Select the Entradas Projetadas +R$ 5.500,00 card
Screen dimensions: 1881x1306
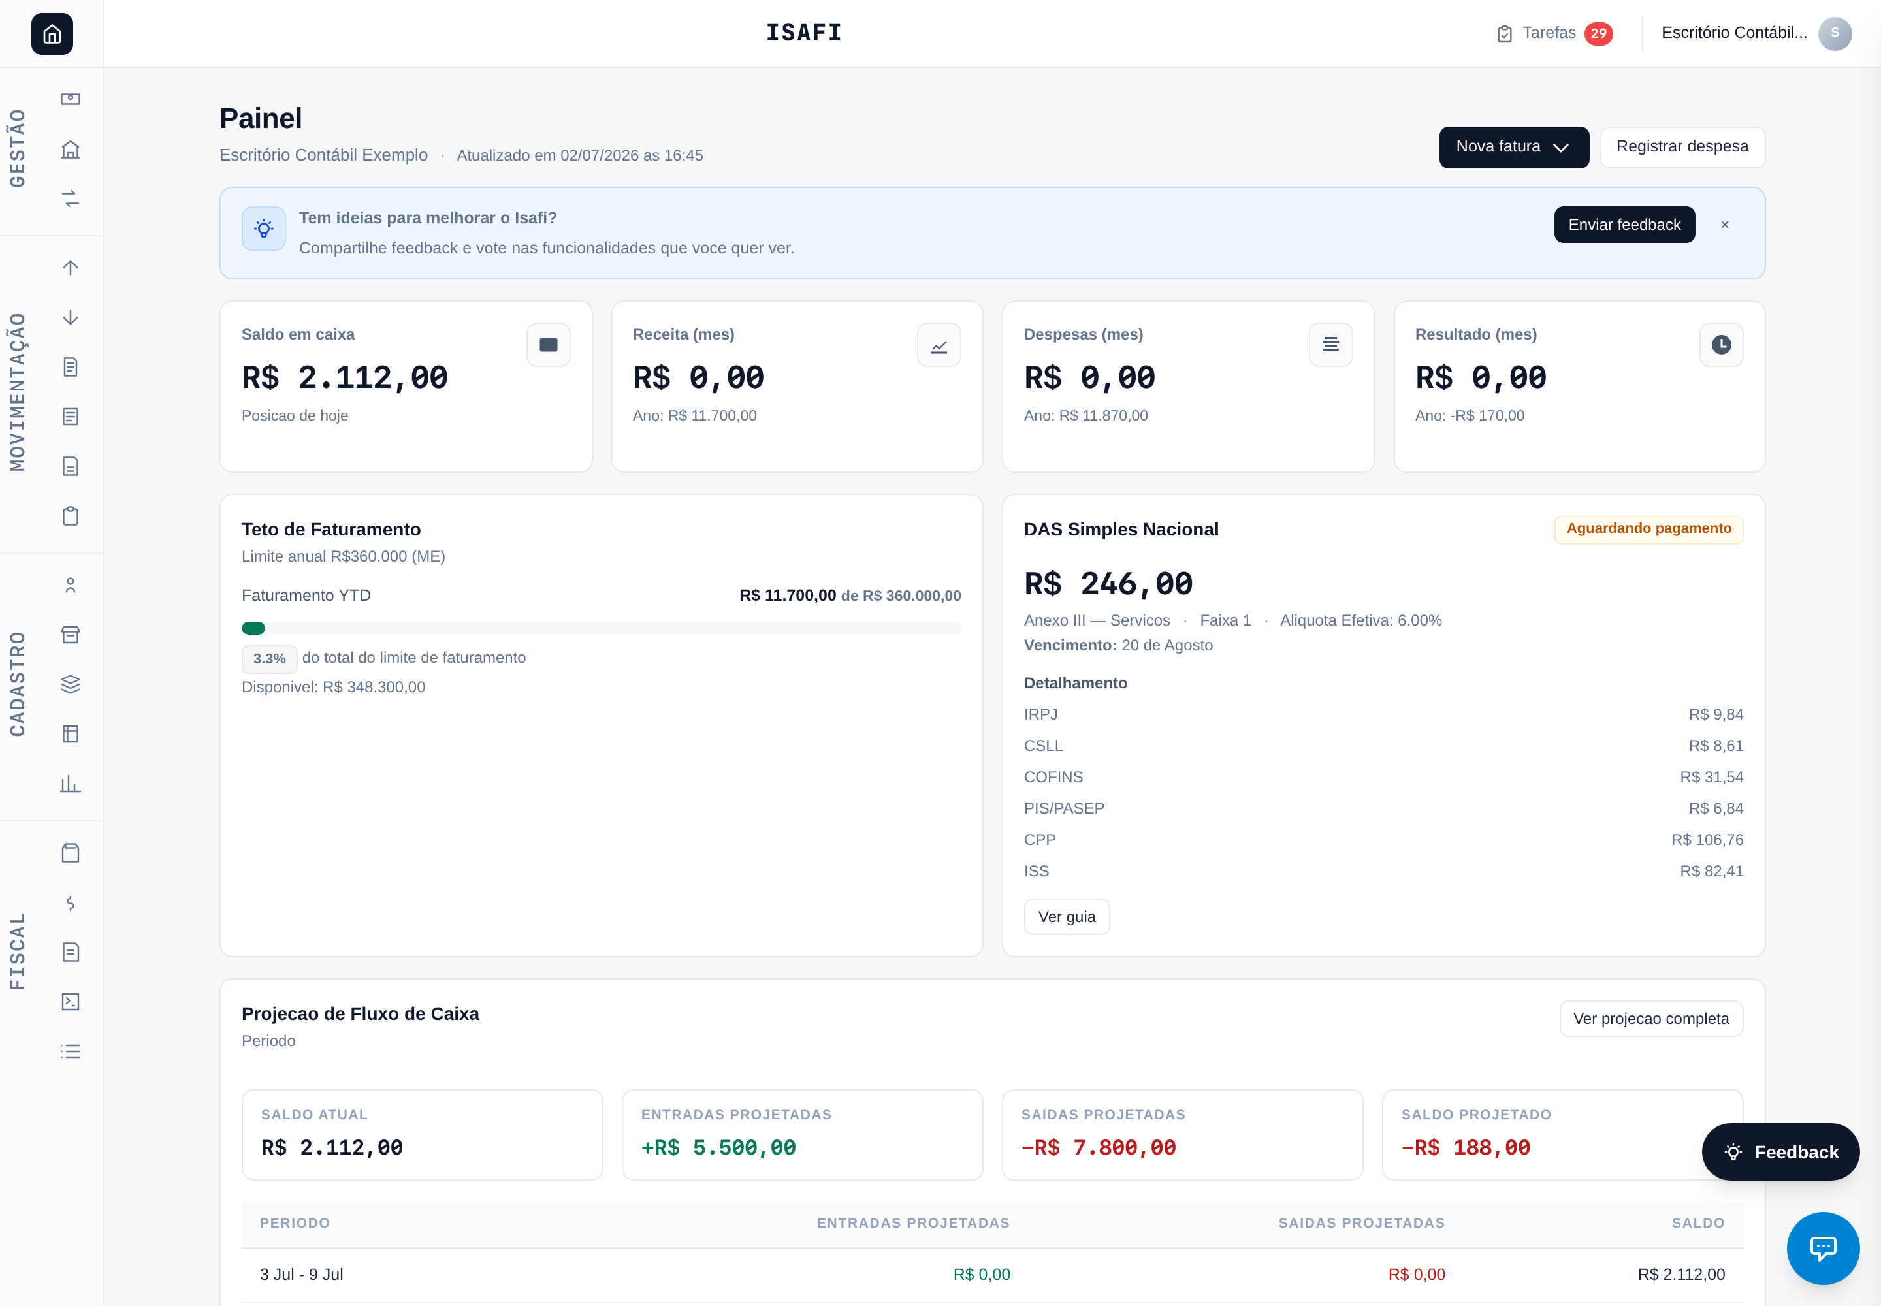tap(802, 1134)
